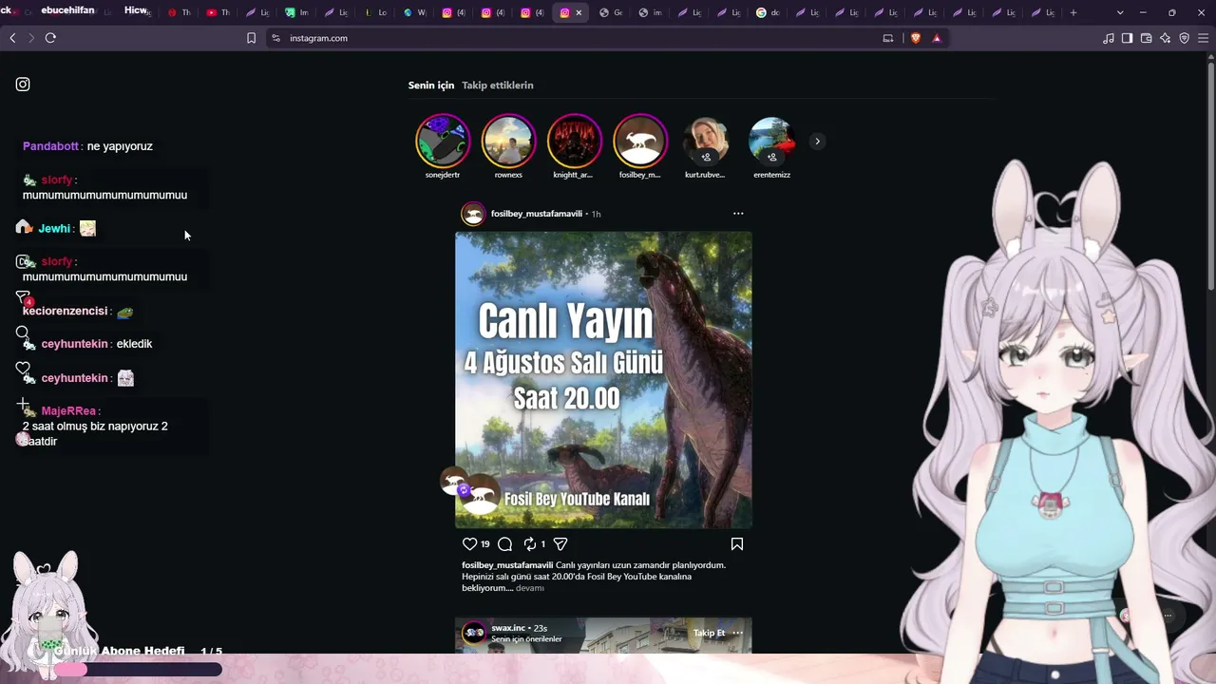View site information next to the URL
This screenshot has height=684, width=1216.
[276, 38]
